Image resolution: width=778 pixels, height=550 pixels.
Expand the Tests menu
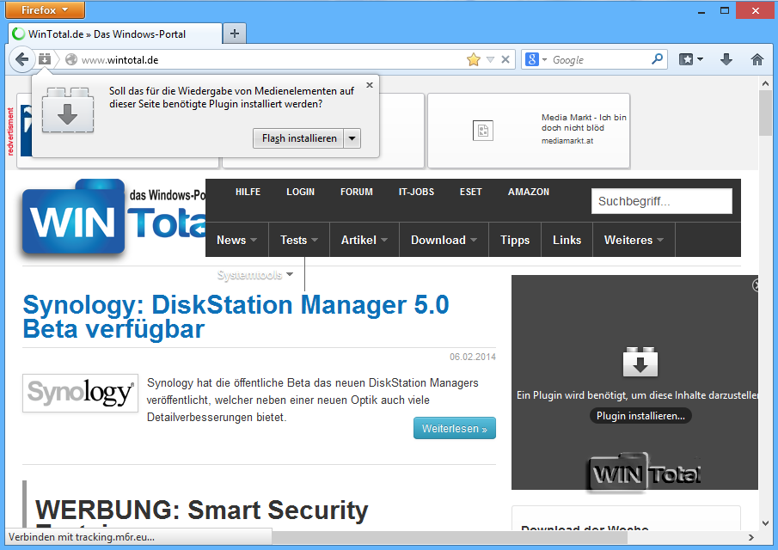click(298, 240)
